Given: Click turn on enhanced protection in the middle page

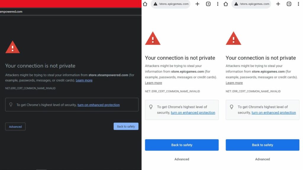Looking at the screenshot, I should click(193, 112).
